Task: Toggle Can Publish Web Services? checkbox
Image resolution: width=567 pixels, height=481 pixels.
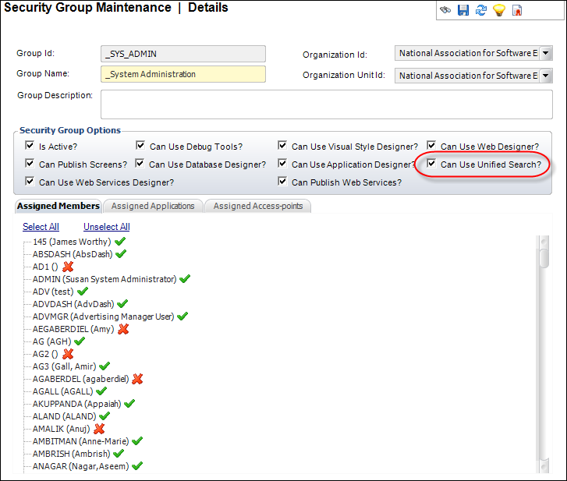Action: point(282,181)
